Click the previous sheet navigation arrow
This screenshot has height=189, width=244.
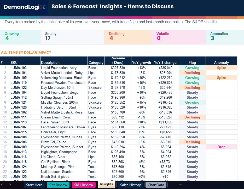pos(2,185)
